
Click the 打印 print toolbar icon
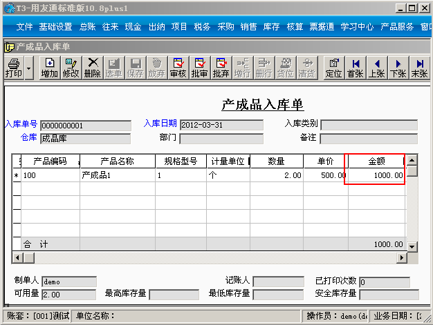14,68
